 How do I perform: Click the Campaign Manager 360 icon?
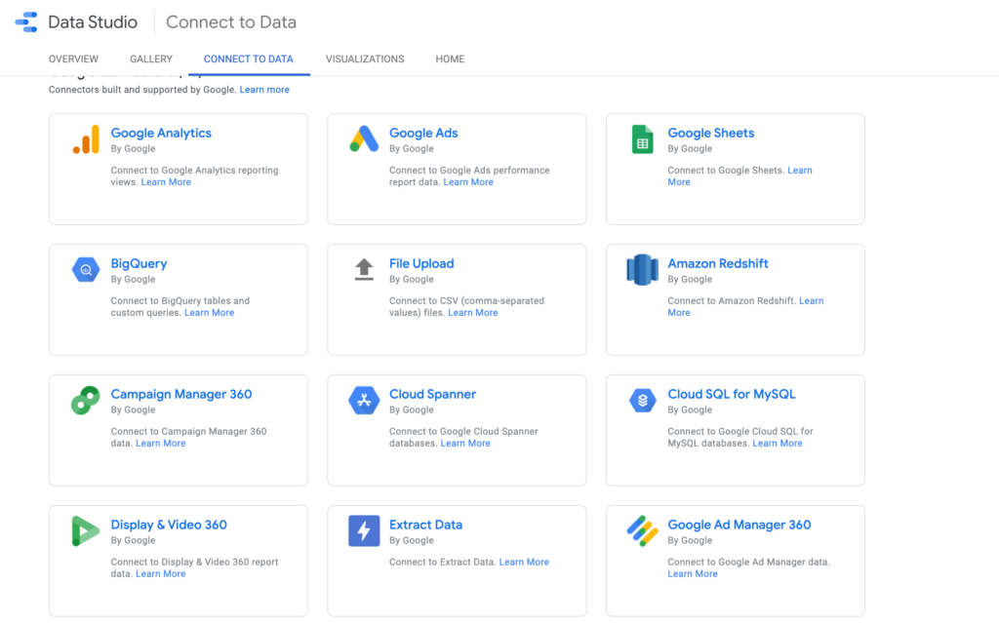(x=86, y=401)
